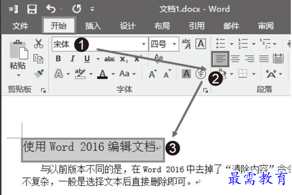Open the Text Effects dropdown arrow
This screenshot has height=195, width=292.
(x=68, y=74)
